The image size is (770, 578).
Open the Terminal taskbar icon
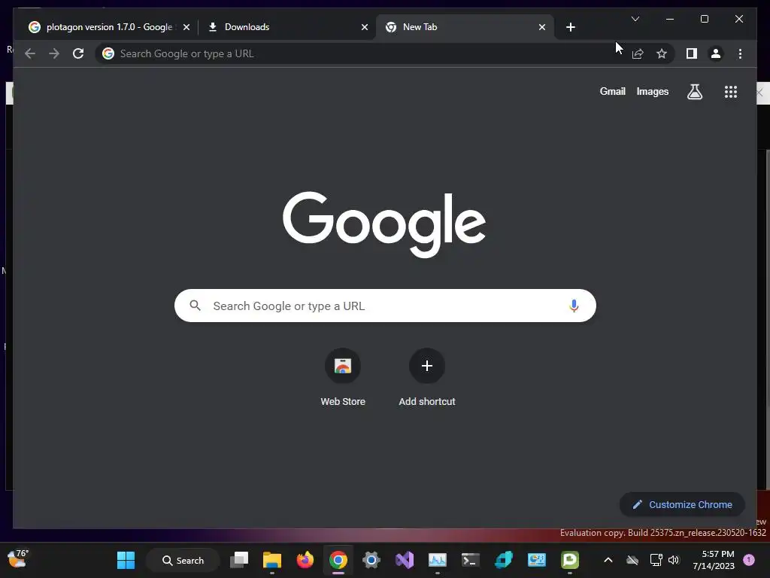point(471,560)
